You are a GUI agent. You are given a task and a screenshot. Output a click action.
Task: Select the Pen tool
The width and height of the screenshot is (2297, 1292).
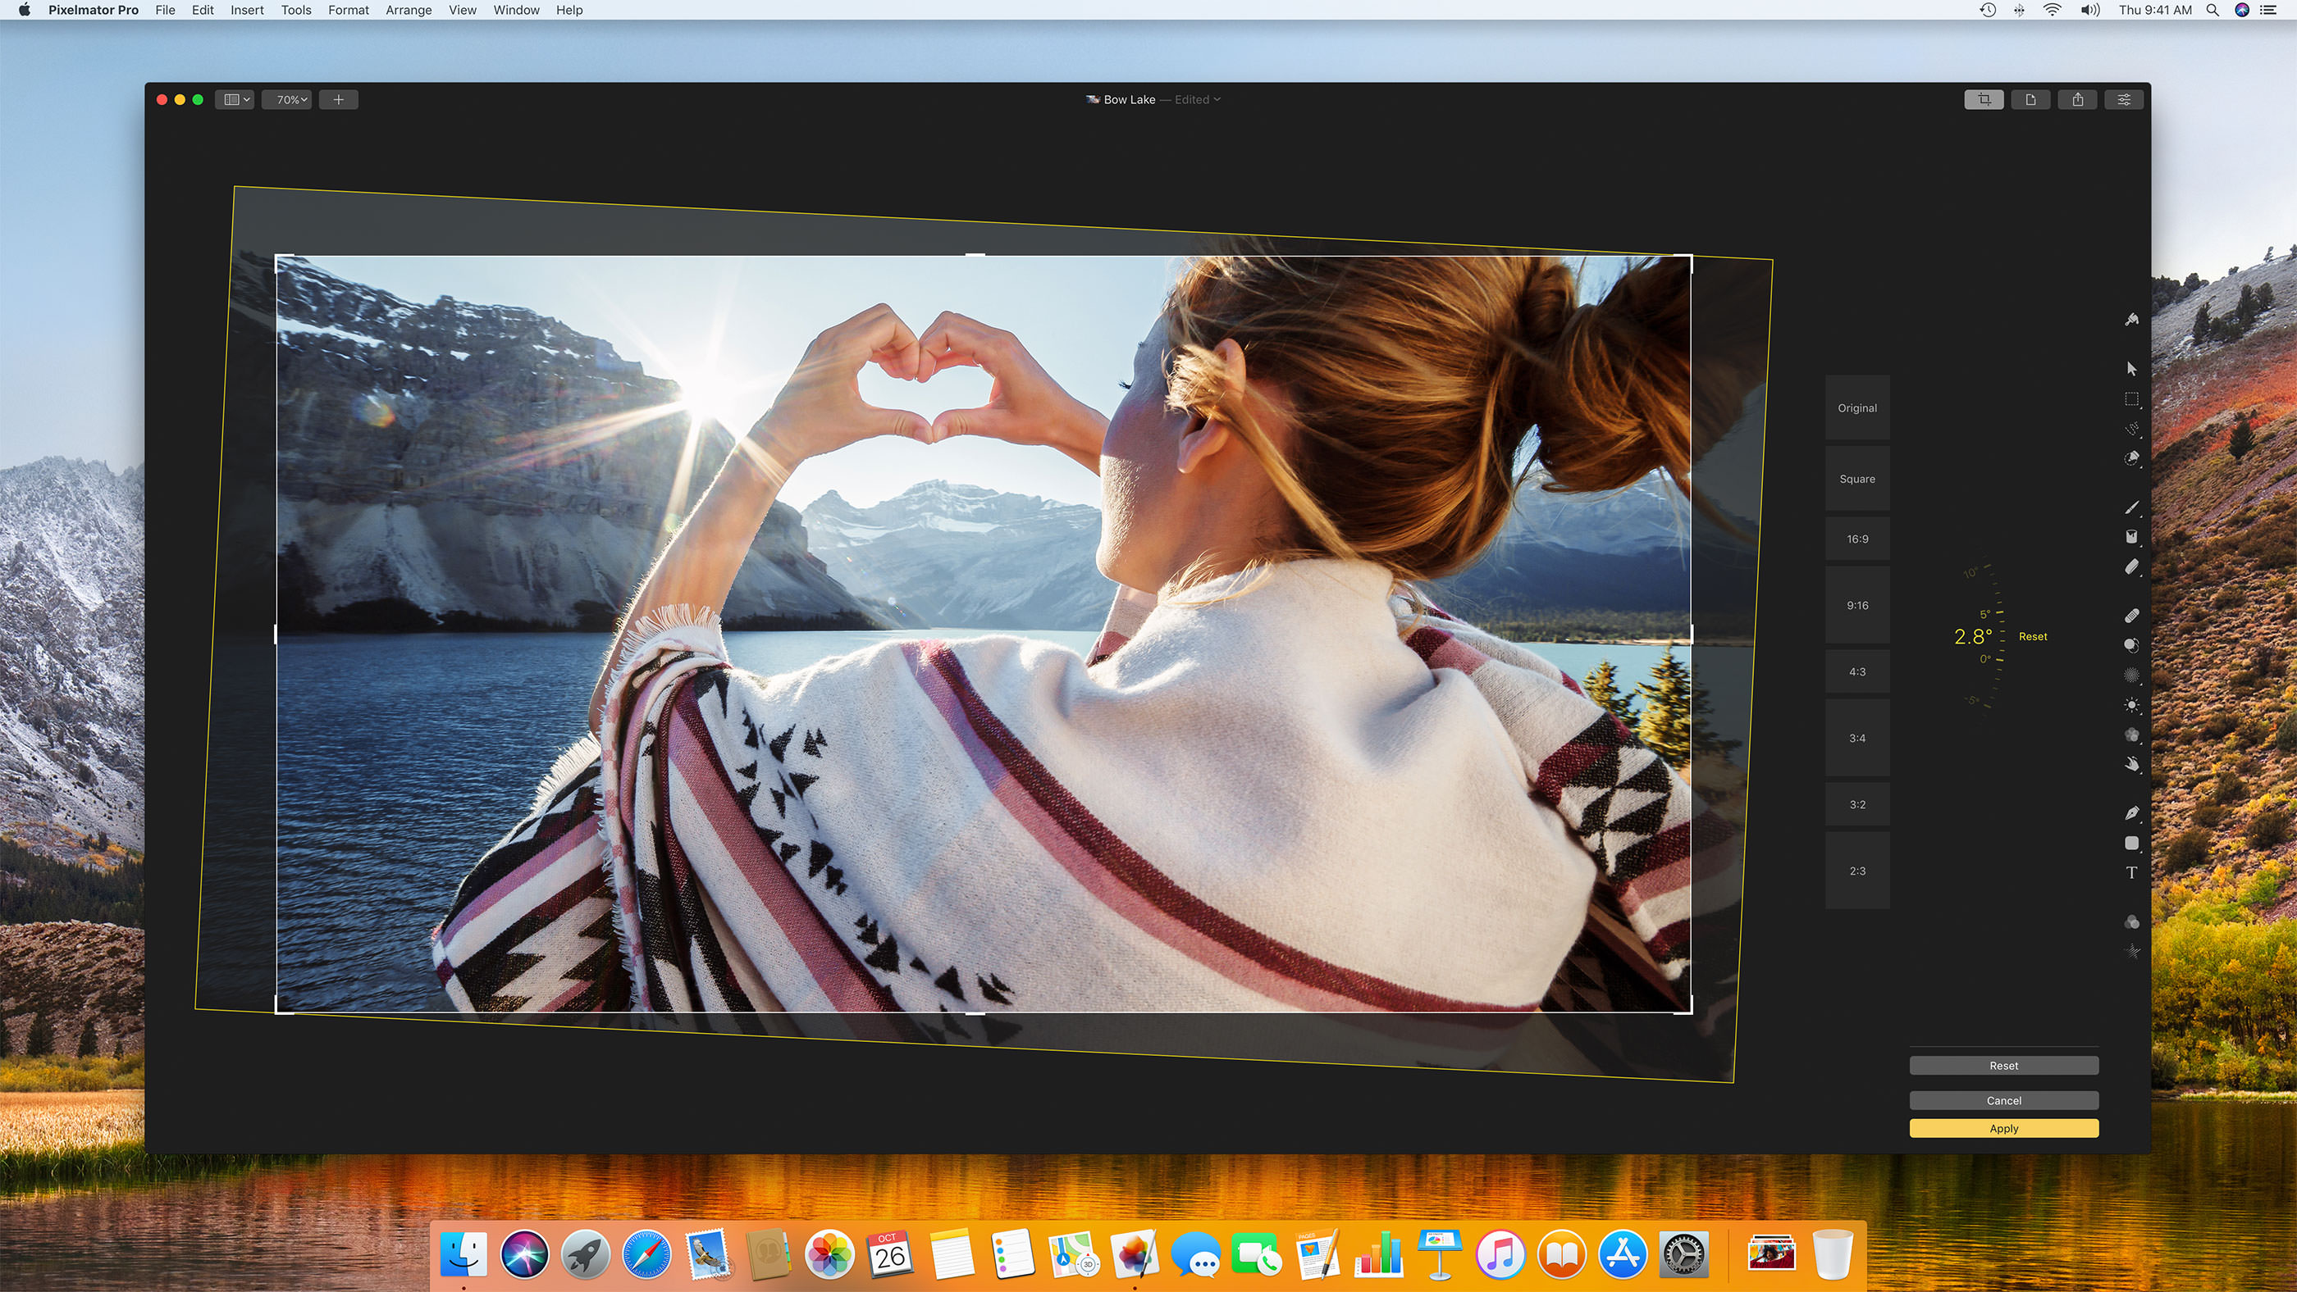click(2132, 812)
